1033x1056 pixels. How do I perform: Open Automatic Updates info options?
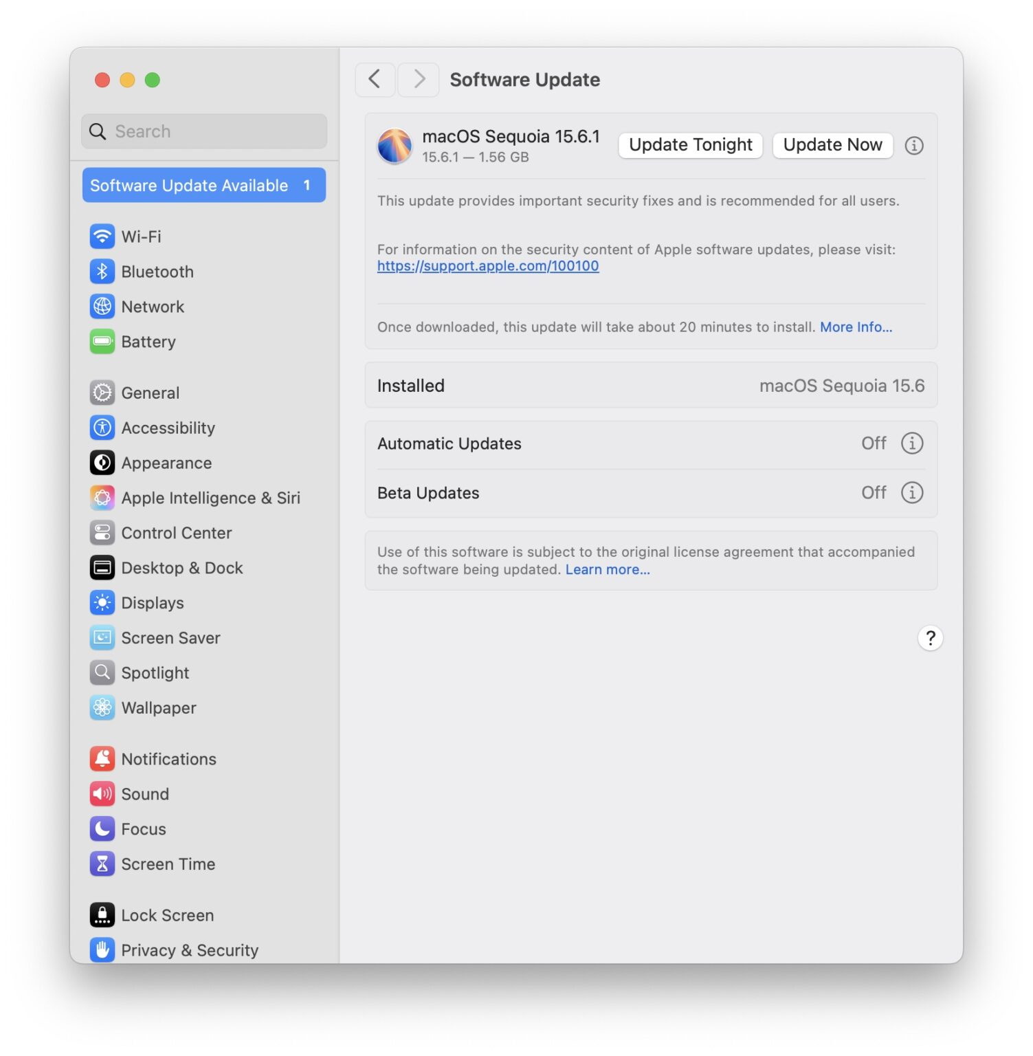click(911, 443)
